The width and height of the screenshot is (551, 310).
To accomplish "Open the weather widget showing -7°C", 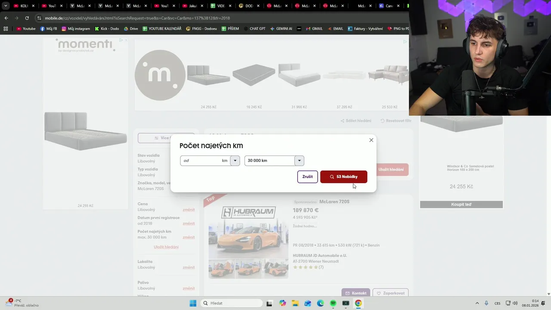I will pyautogui.click(x=22, y=303).
